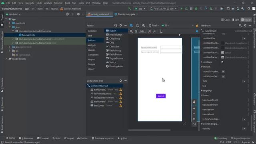Click the design surface layers icon

(131, 26)
